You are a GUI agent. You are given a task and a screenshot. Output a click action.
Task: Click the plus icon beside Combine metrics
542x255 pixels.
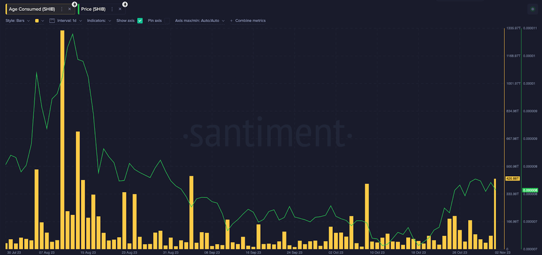pyautogui.click(x=231, y=21)
